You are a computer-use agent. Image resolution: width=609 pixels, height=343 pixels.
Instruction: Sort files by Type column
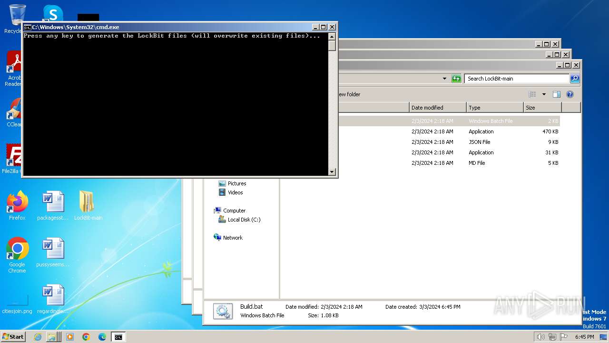coord(495,108)
